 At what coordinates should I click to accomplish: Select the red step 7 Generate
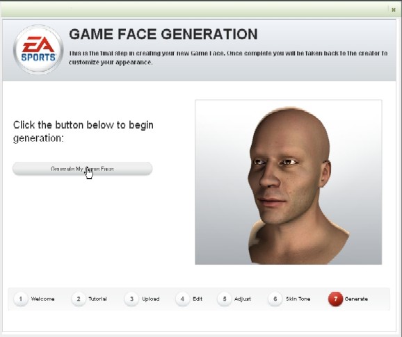pos(348,299)
